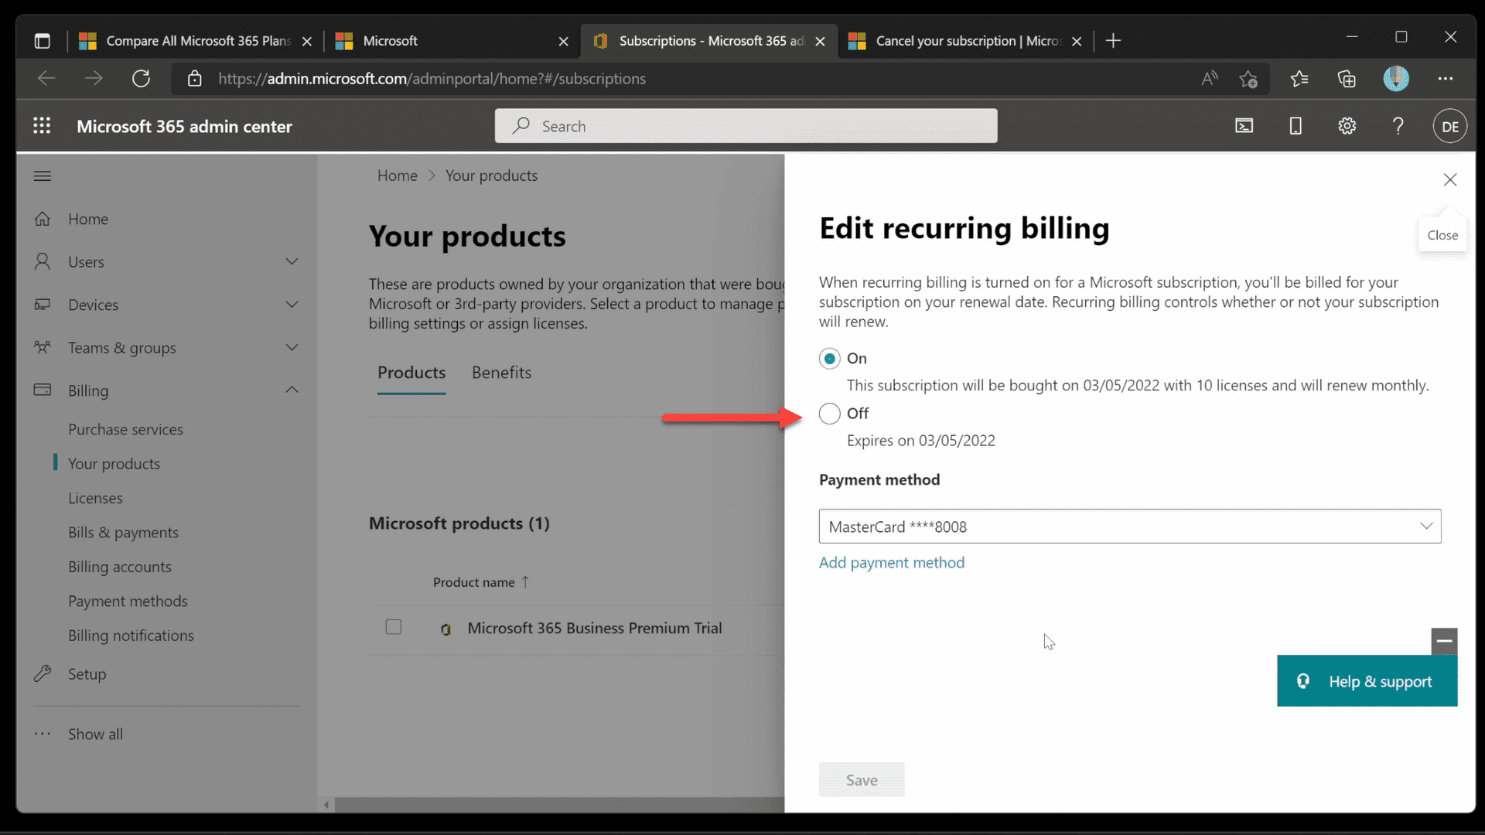Switch to Compare All Microsoft 365 Plans tab

click(197, 41)
